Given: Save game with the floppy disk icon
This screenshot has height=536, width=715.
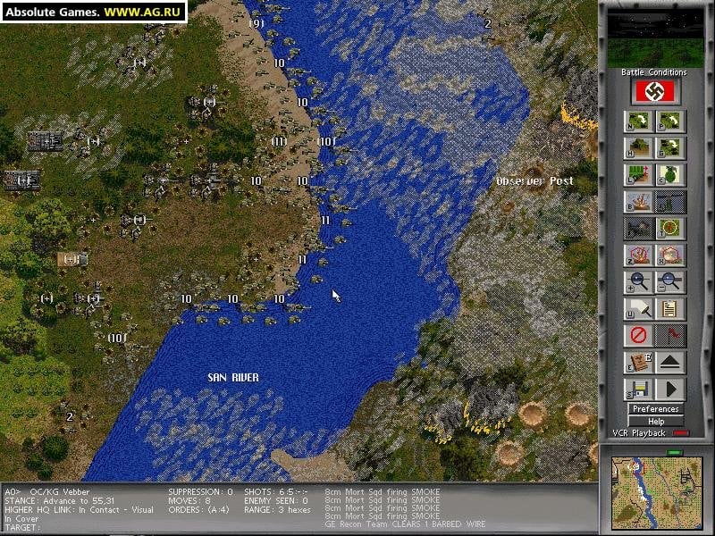Looking at the screenshot, I should (x=639, y=389).
